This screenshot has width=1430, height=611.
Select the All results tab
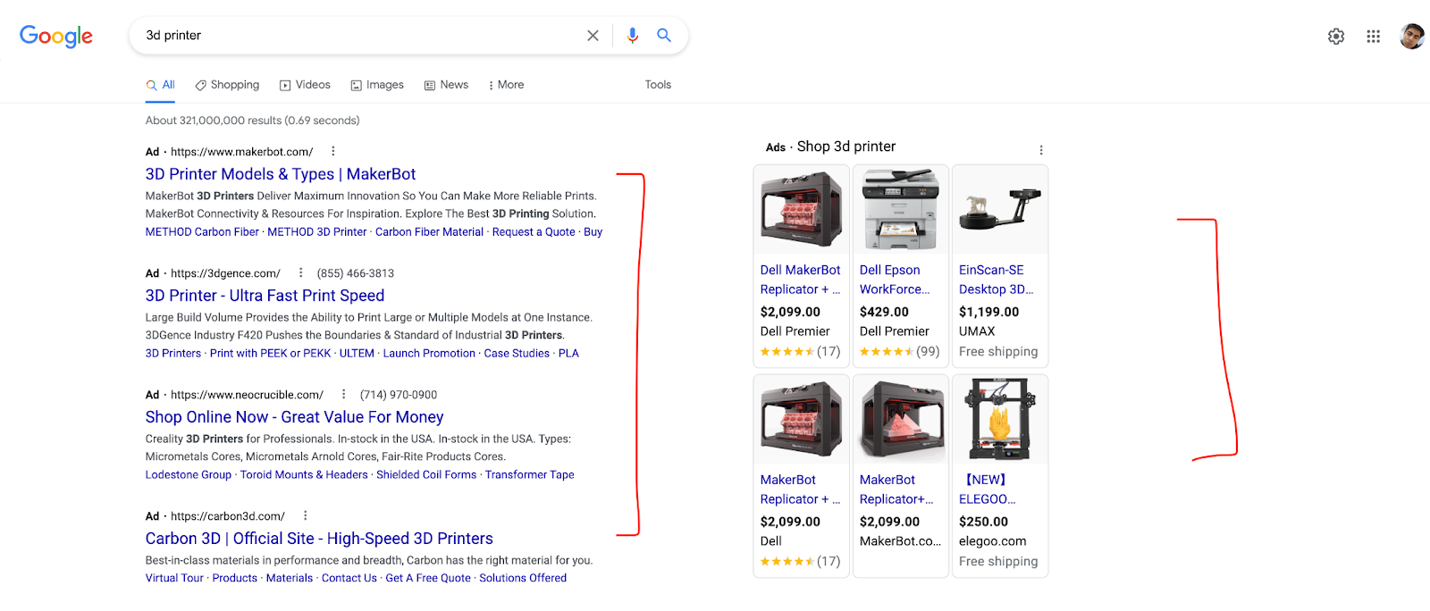(161, 85)
